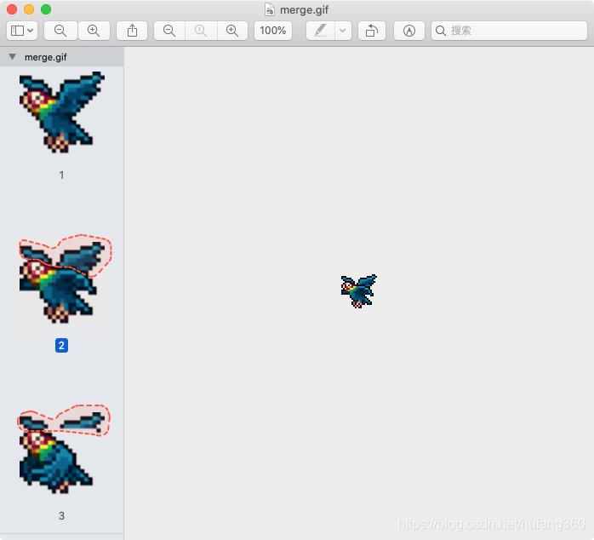
Task: Click the yellow minimize window button
Action: (29, 9)
